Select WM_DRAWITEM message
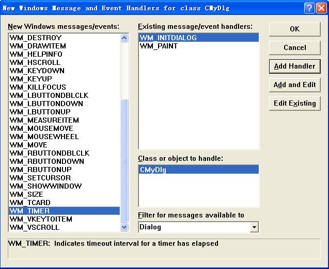This screenshot has width=329, height=269. (x=65, y=46)
